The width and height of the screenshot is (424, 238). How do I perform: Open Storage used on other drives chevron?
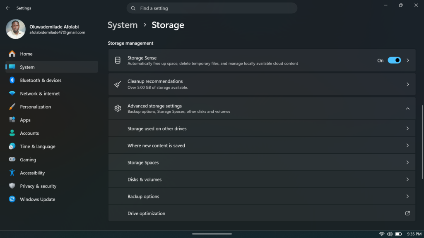point(407,129)
